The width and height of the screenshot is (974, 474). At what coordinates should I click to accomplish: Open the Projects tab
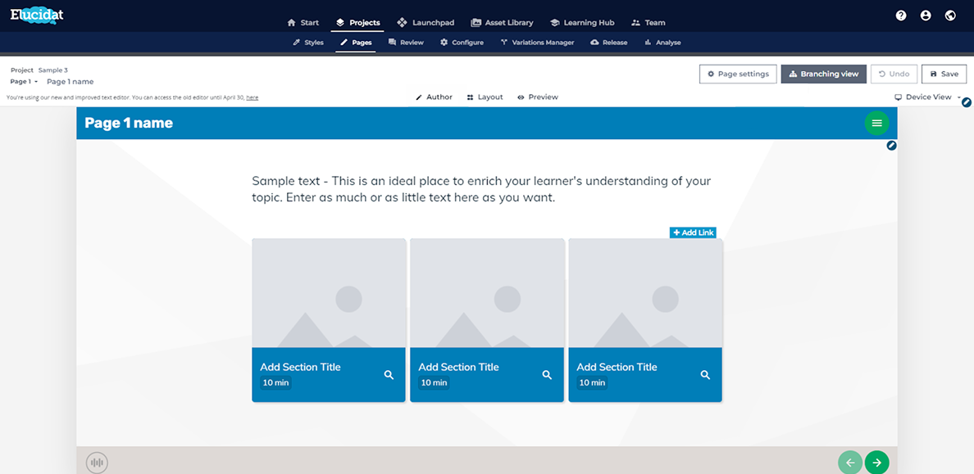point(357,22)
